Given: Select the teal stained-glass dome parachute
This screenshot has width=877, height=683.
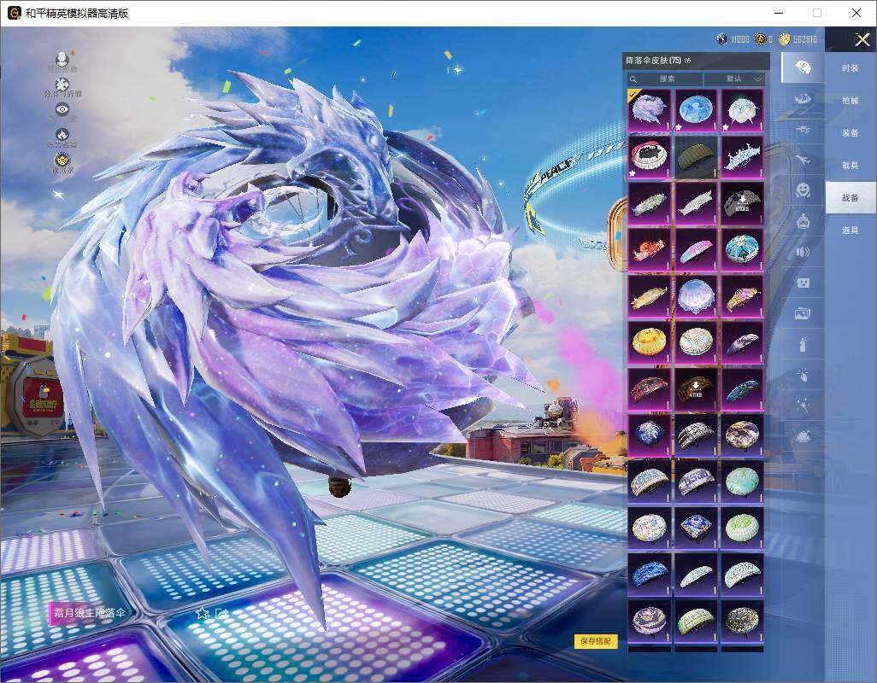Looking at the screenshot, I should [742, 249].
